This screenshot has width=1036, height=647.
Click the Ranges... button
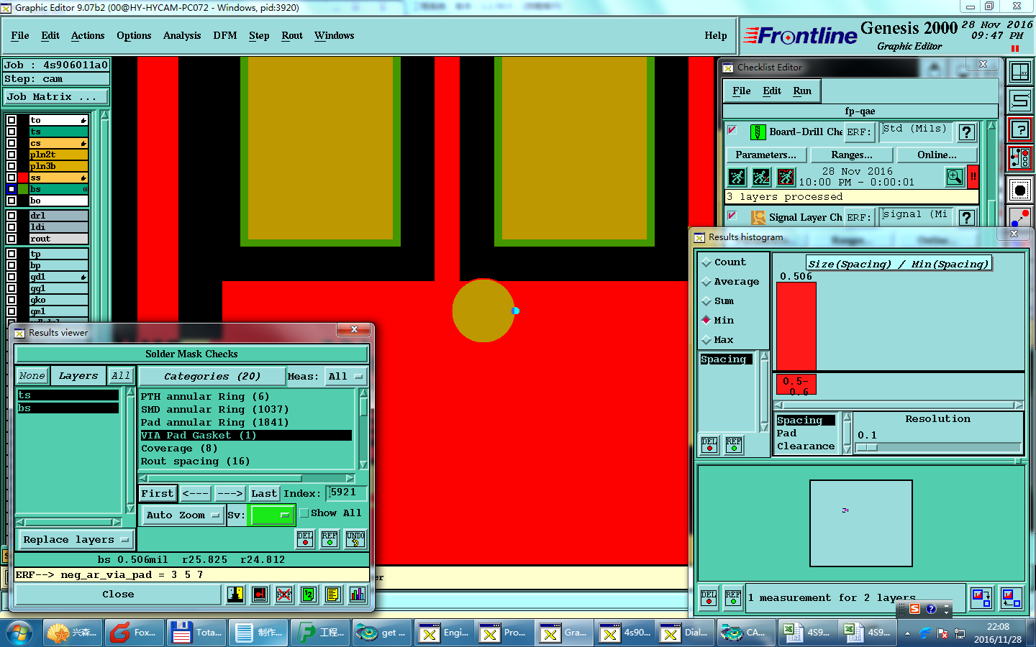coord(852,155)
